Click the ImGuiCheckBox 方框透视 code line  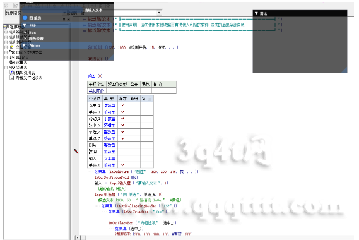pyautogui.click(x=142, y=222)
